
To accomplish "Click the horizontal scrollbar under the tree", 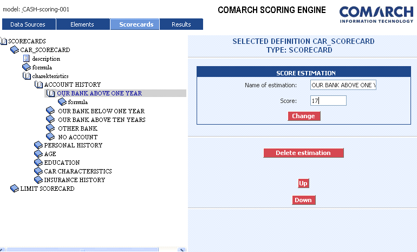I will [81, 250].
